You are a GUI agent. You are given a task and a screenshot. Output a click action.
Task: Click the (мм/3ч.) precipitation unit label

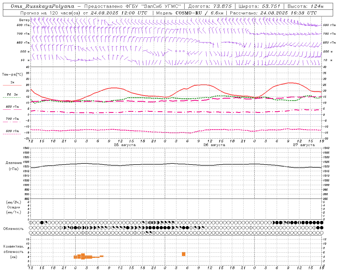14,202
